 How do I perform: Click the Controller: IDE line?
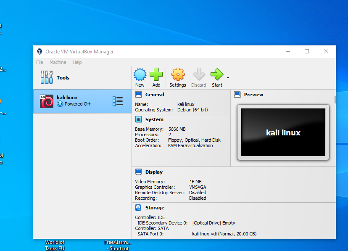pyautogui.click(x=150, y=217)
